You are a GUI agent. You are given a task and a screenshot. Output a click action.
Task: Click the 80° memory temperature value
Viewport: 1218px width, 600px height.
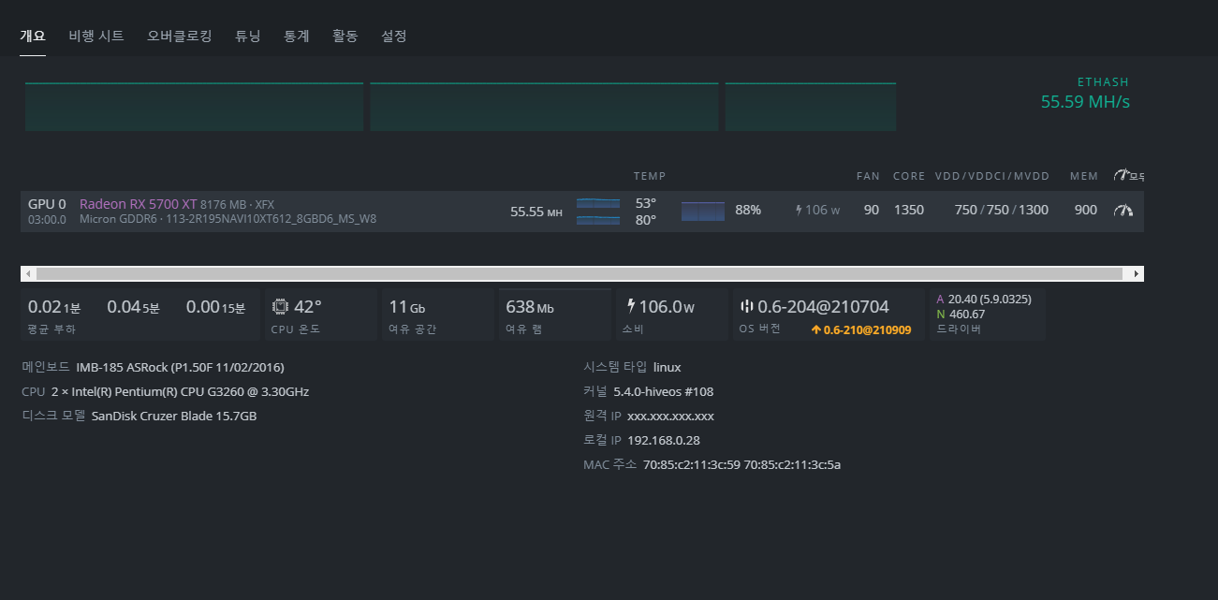646,220
